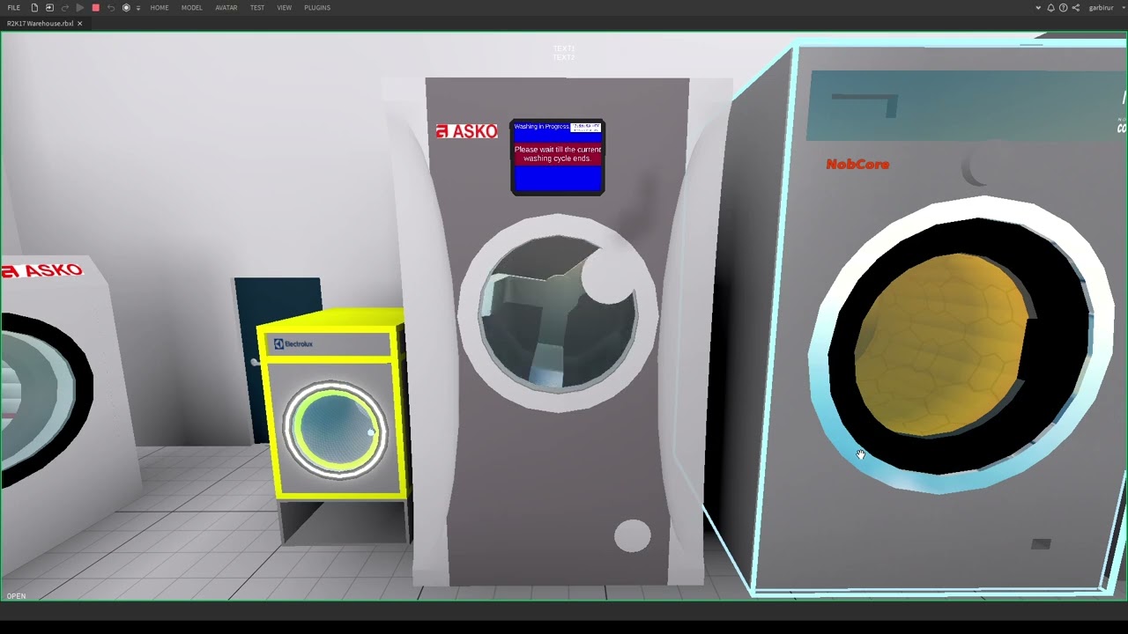Click the hexagon plugin icon
This screenshot has height=634, width=1128.
tap(126, 8)
